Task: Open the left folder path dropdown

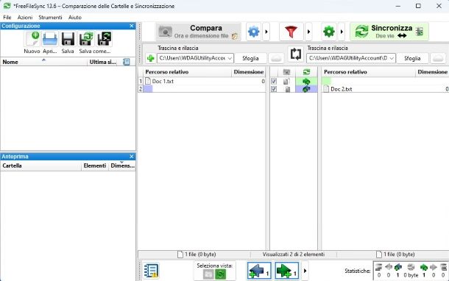Action: 230,58
